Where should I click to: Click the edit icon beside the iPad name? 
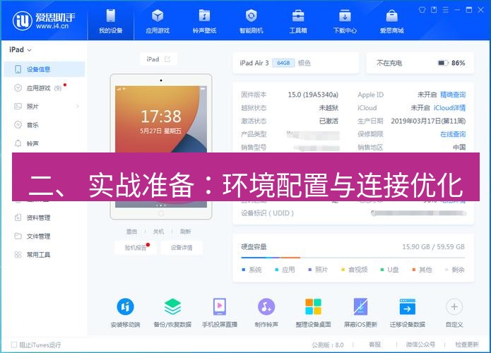(167, 59)
